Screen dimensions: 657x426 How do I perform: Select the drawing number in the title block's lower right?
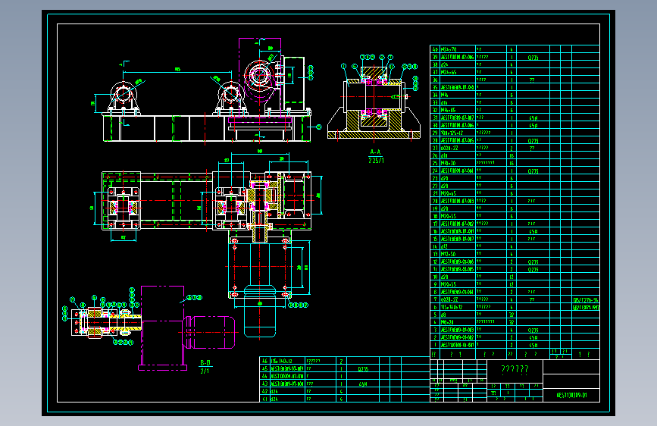571,395
